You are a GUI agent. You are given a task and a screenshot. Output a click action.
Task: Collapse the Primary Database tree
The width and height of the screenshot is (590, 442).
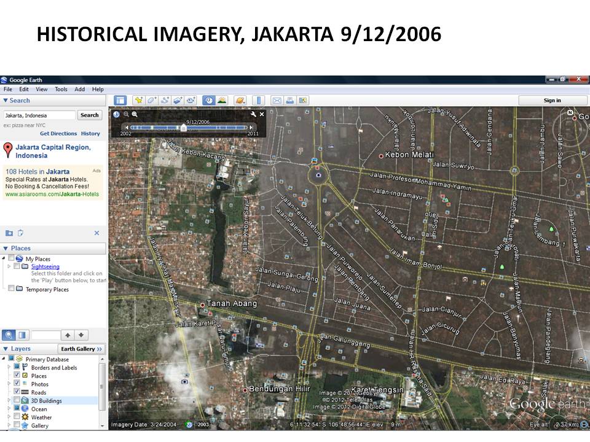4,359
